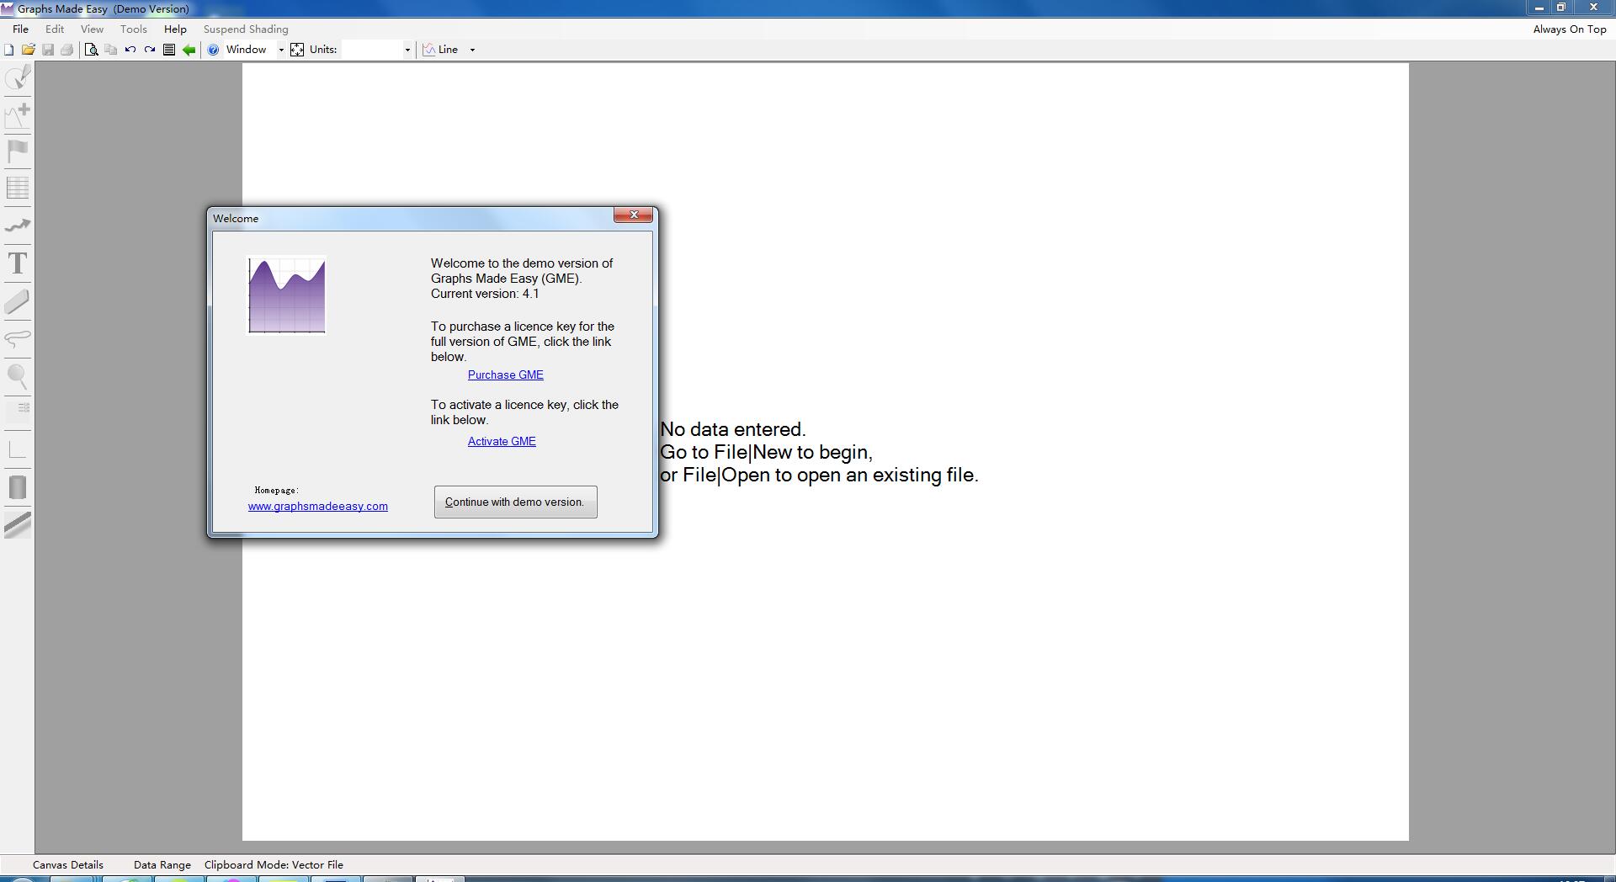Click the Save disk icon
Screen dimensions: 1616x882
(48, 50)
